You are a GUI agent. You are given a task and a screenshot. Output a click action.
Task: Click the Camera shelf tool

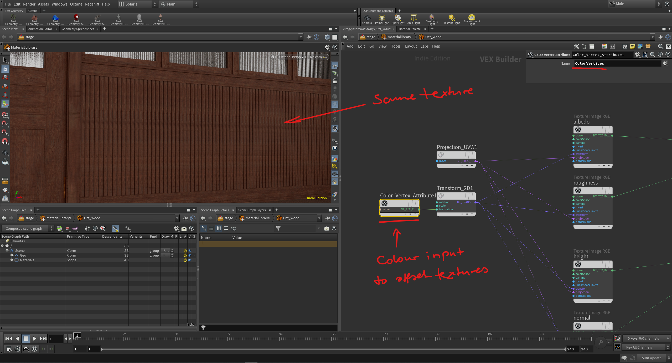pyautogui.click(x=367, y=19)
